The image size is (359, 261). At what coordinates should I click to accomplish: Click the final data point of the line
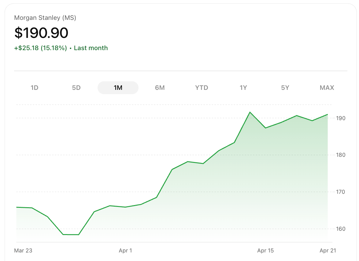point(328,114)
